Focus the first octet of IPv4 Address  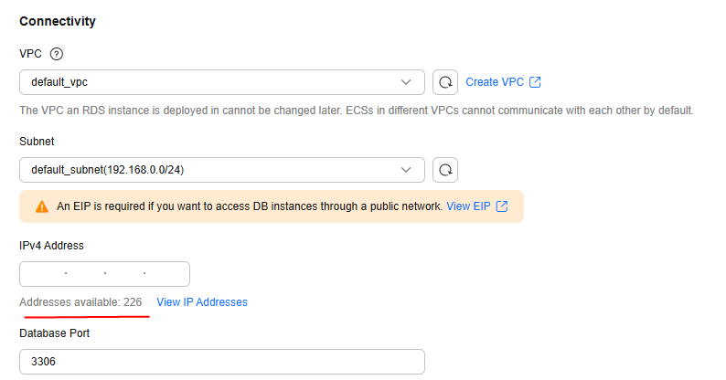tap(43, 274)
